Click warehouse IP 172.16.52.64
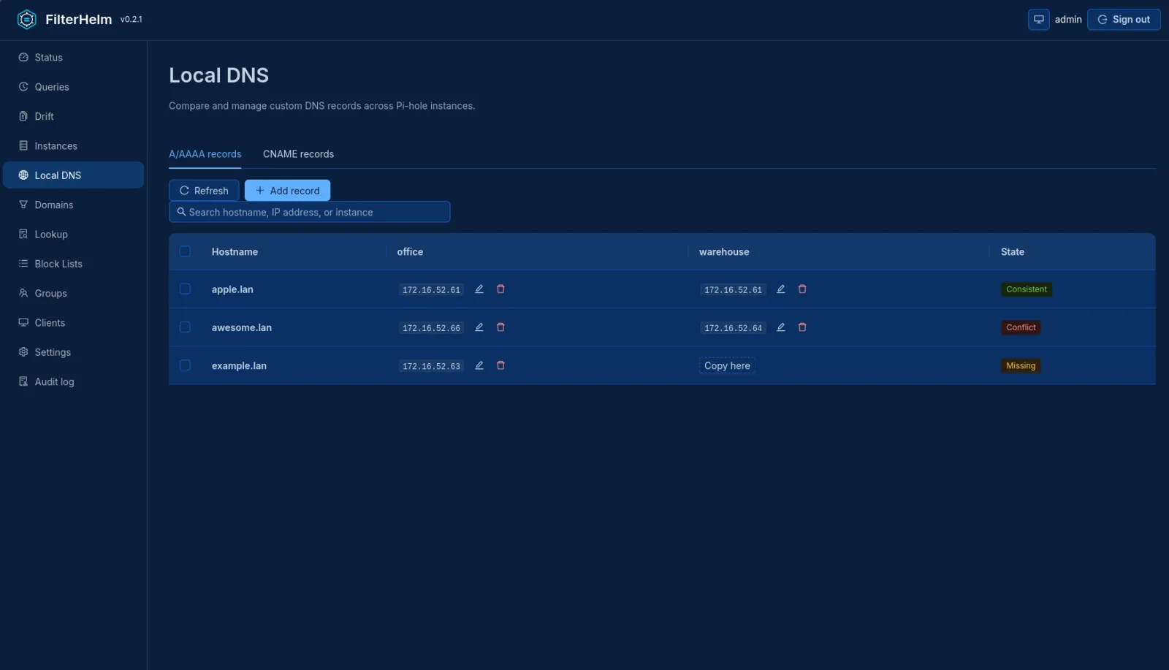The width and height of the screenshot is (1169, 670). [733, 328]
